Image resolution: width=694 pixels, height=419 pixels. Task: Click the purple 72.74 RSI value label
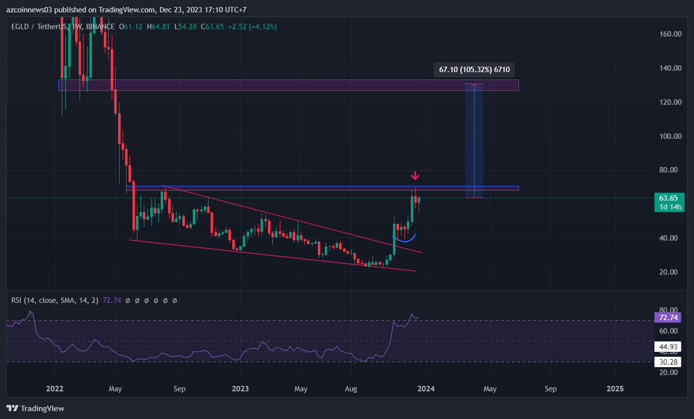click(x=668, y=318)
